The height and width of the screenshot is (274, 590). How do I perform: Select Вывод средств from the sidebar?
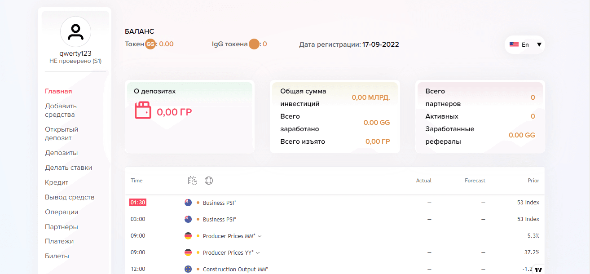click(70, 197)
